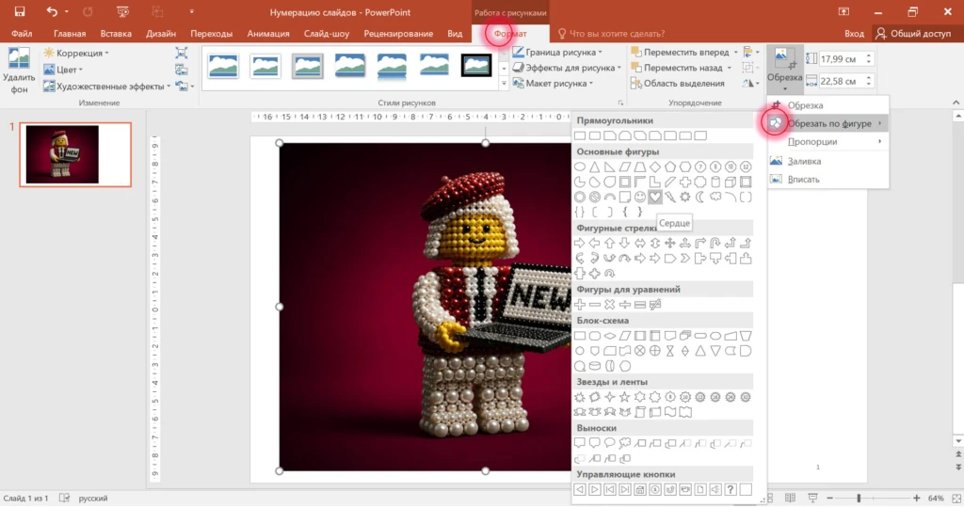Select the Moon shape
The height and width of the screenshot is (507, 964).
pyautogui.click(x=699, y=198)
